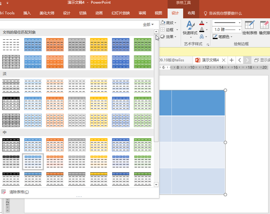Select first dark blue style in 中 section
The height and width of the screenshot is (214, 270).
point(120,144)
